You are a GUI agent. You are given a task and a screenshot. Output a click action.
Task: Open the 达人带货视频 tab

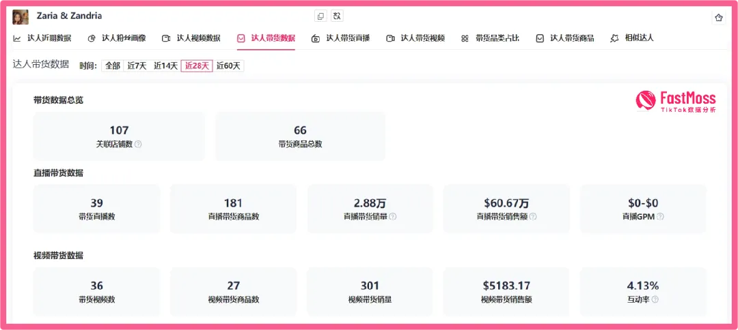pyautogui.click(x=415, y=38)
